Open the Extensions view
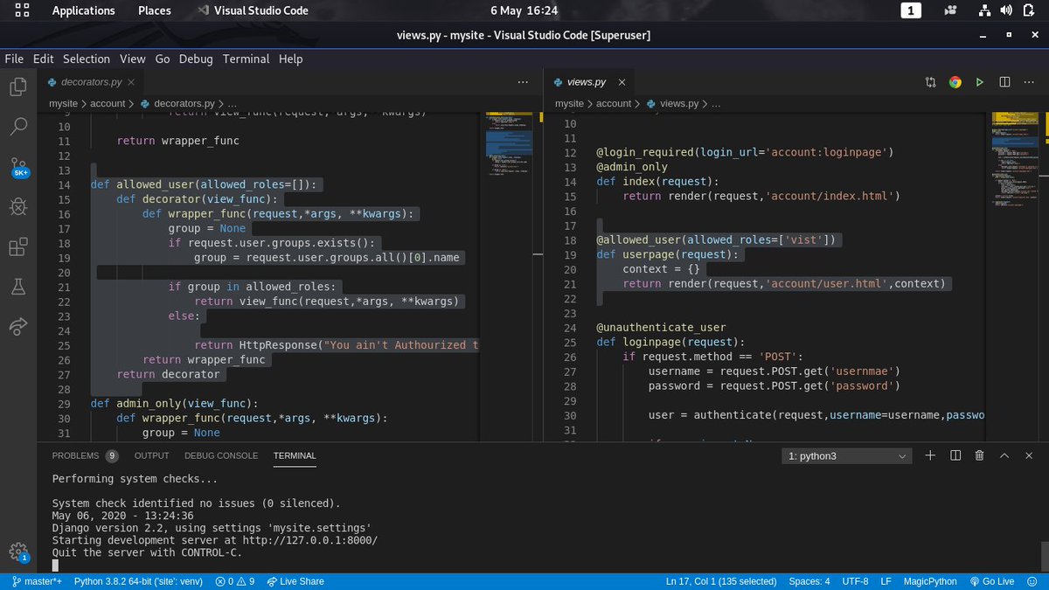Viewport: 1049px width, 590px height. [x=17, y=246]
